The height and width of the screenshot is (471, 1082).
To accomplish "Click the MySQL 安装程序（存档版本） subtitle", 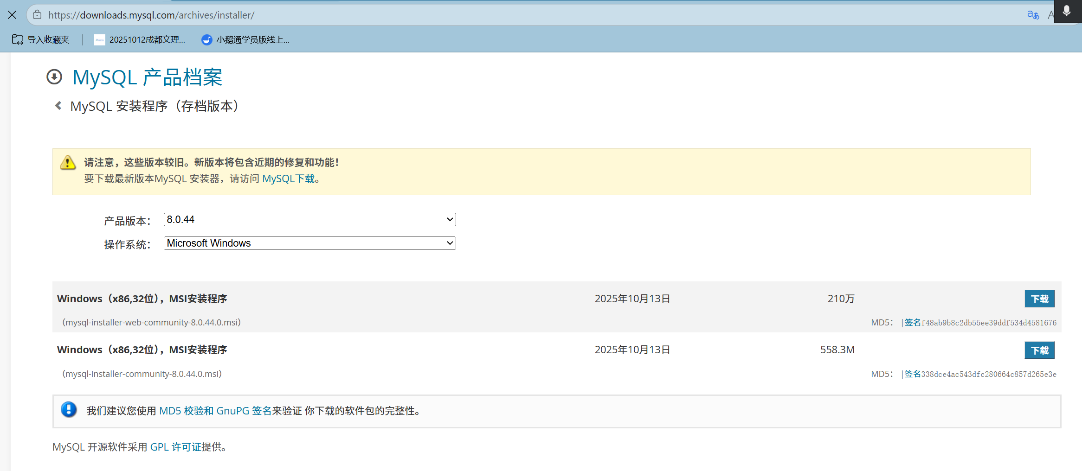I will (156, 106).
